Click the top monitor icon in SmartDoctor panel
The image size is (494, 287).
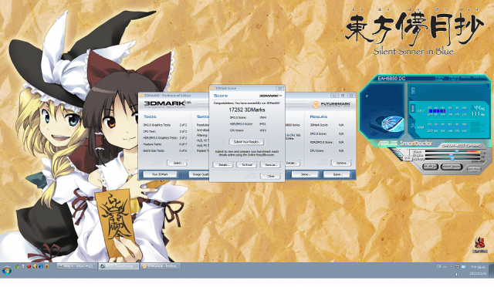pos(413,91)
